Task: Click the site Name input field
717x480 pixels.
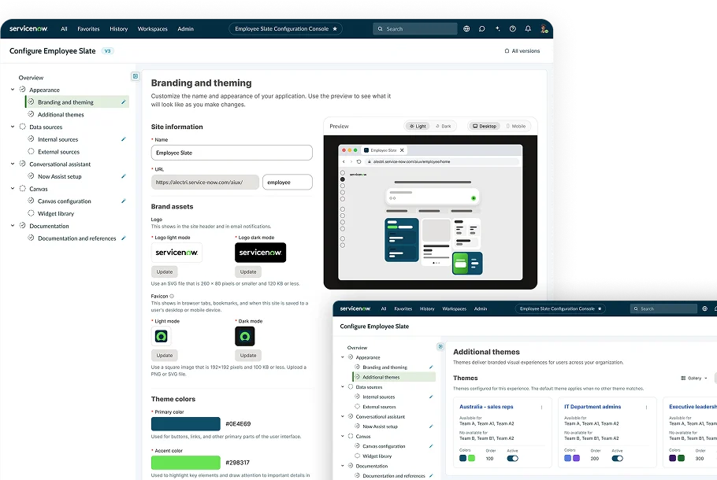Action: (232, 153)
